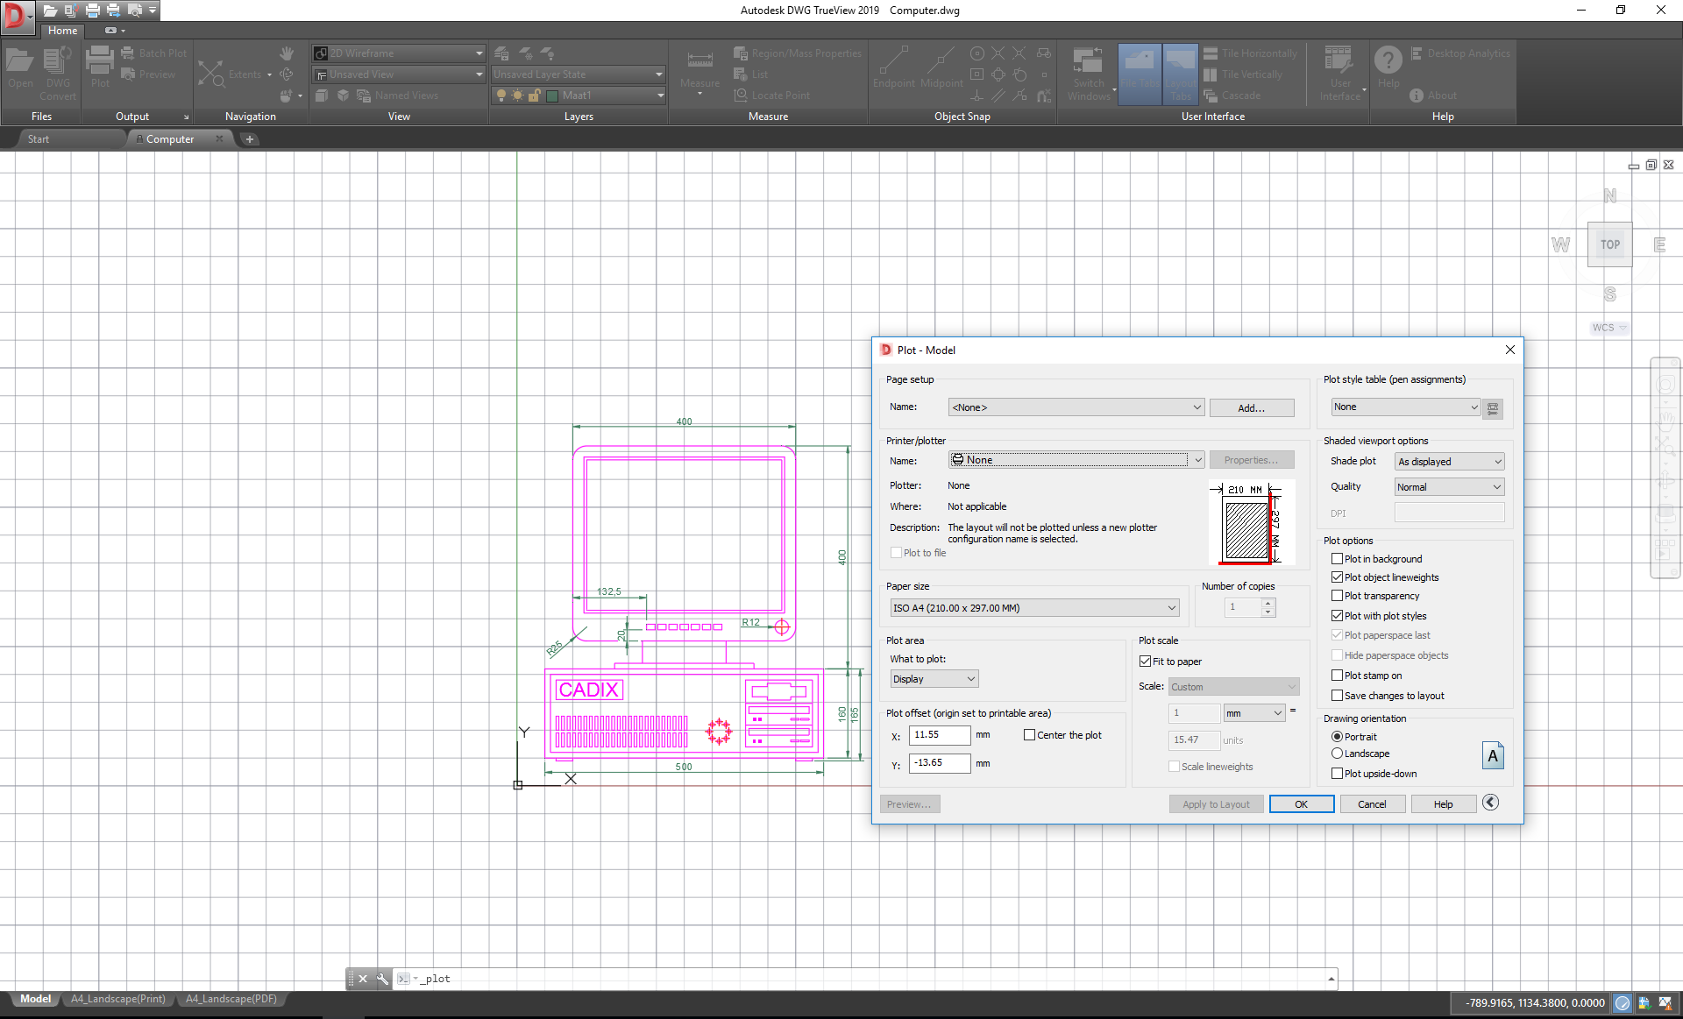Expand the Shade plot dropdown
Screen dimensions: 1683x1019
coord(1450,462)
